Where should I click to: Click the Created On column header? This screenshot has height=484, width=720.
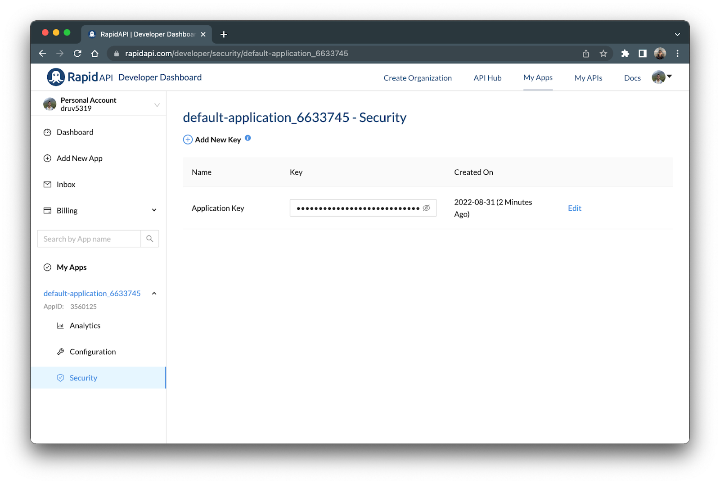473,172
